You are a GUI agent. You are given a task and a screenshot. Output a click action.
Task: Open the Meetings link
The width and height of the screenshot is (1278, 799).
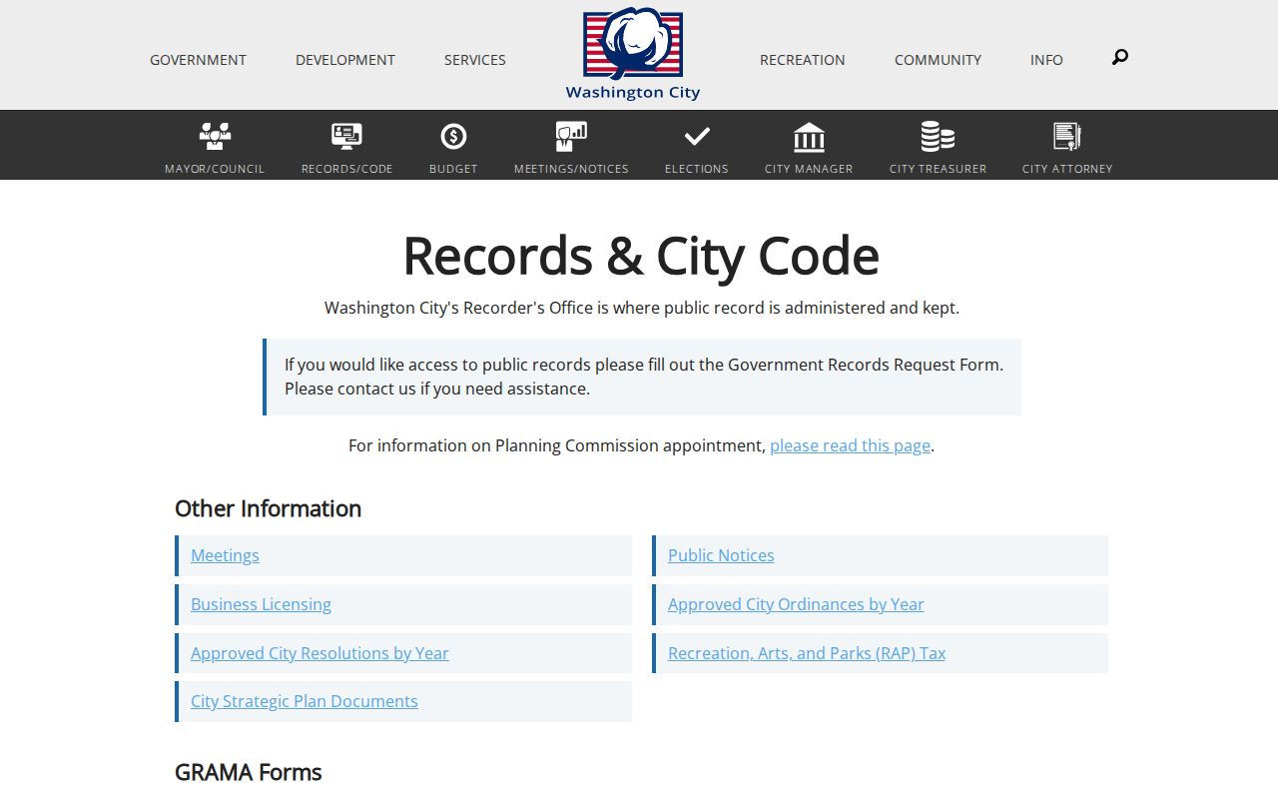coord(225,555)
